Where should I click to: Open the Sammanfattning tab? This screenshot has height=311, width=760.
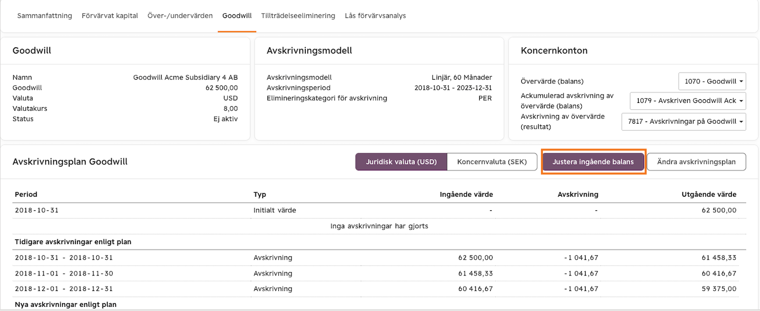point(45,16)
